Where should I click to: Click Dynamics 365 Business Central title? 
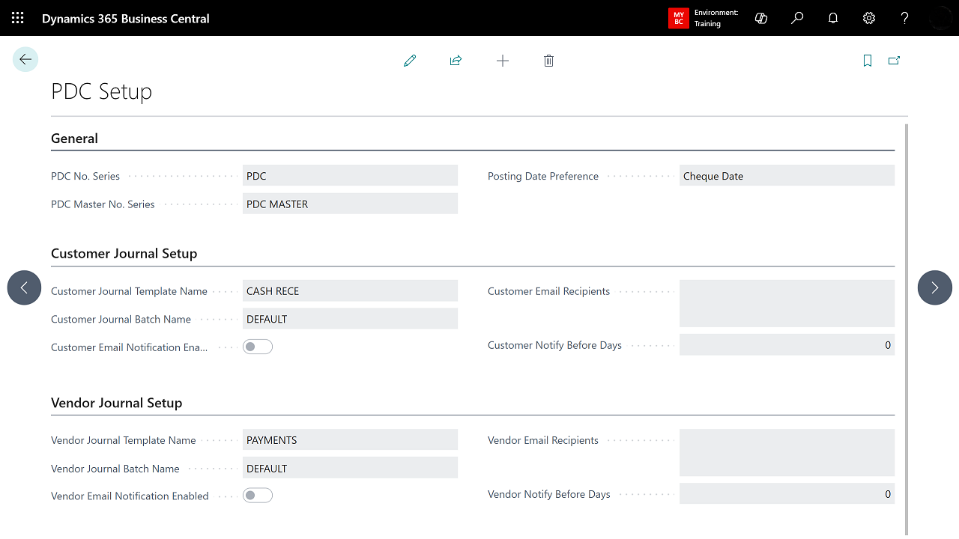126,18
